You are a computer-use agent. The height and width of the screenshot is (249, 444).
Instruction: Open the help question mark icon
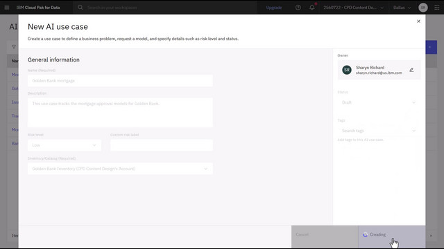point(298,8)
